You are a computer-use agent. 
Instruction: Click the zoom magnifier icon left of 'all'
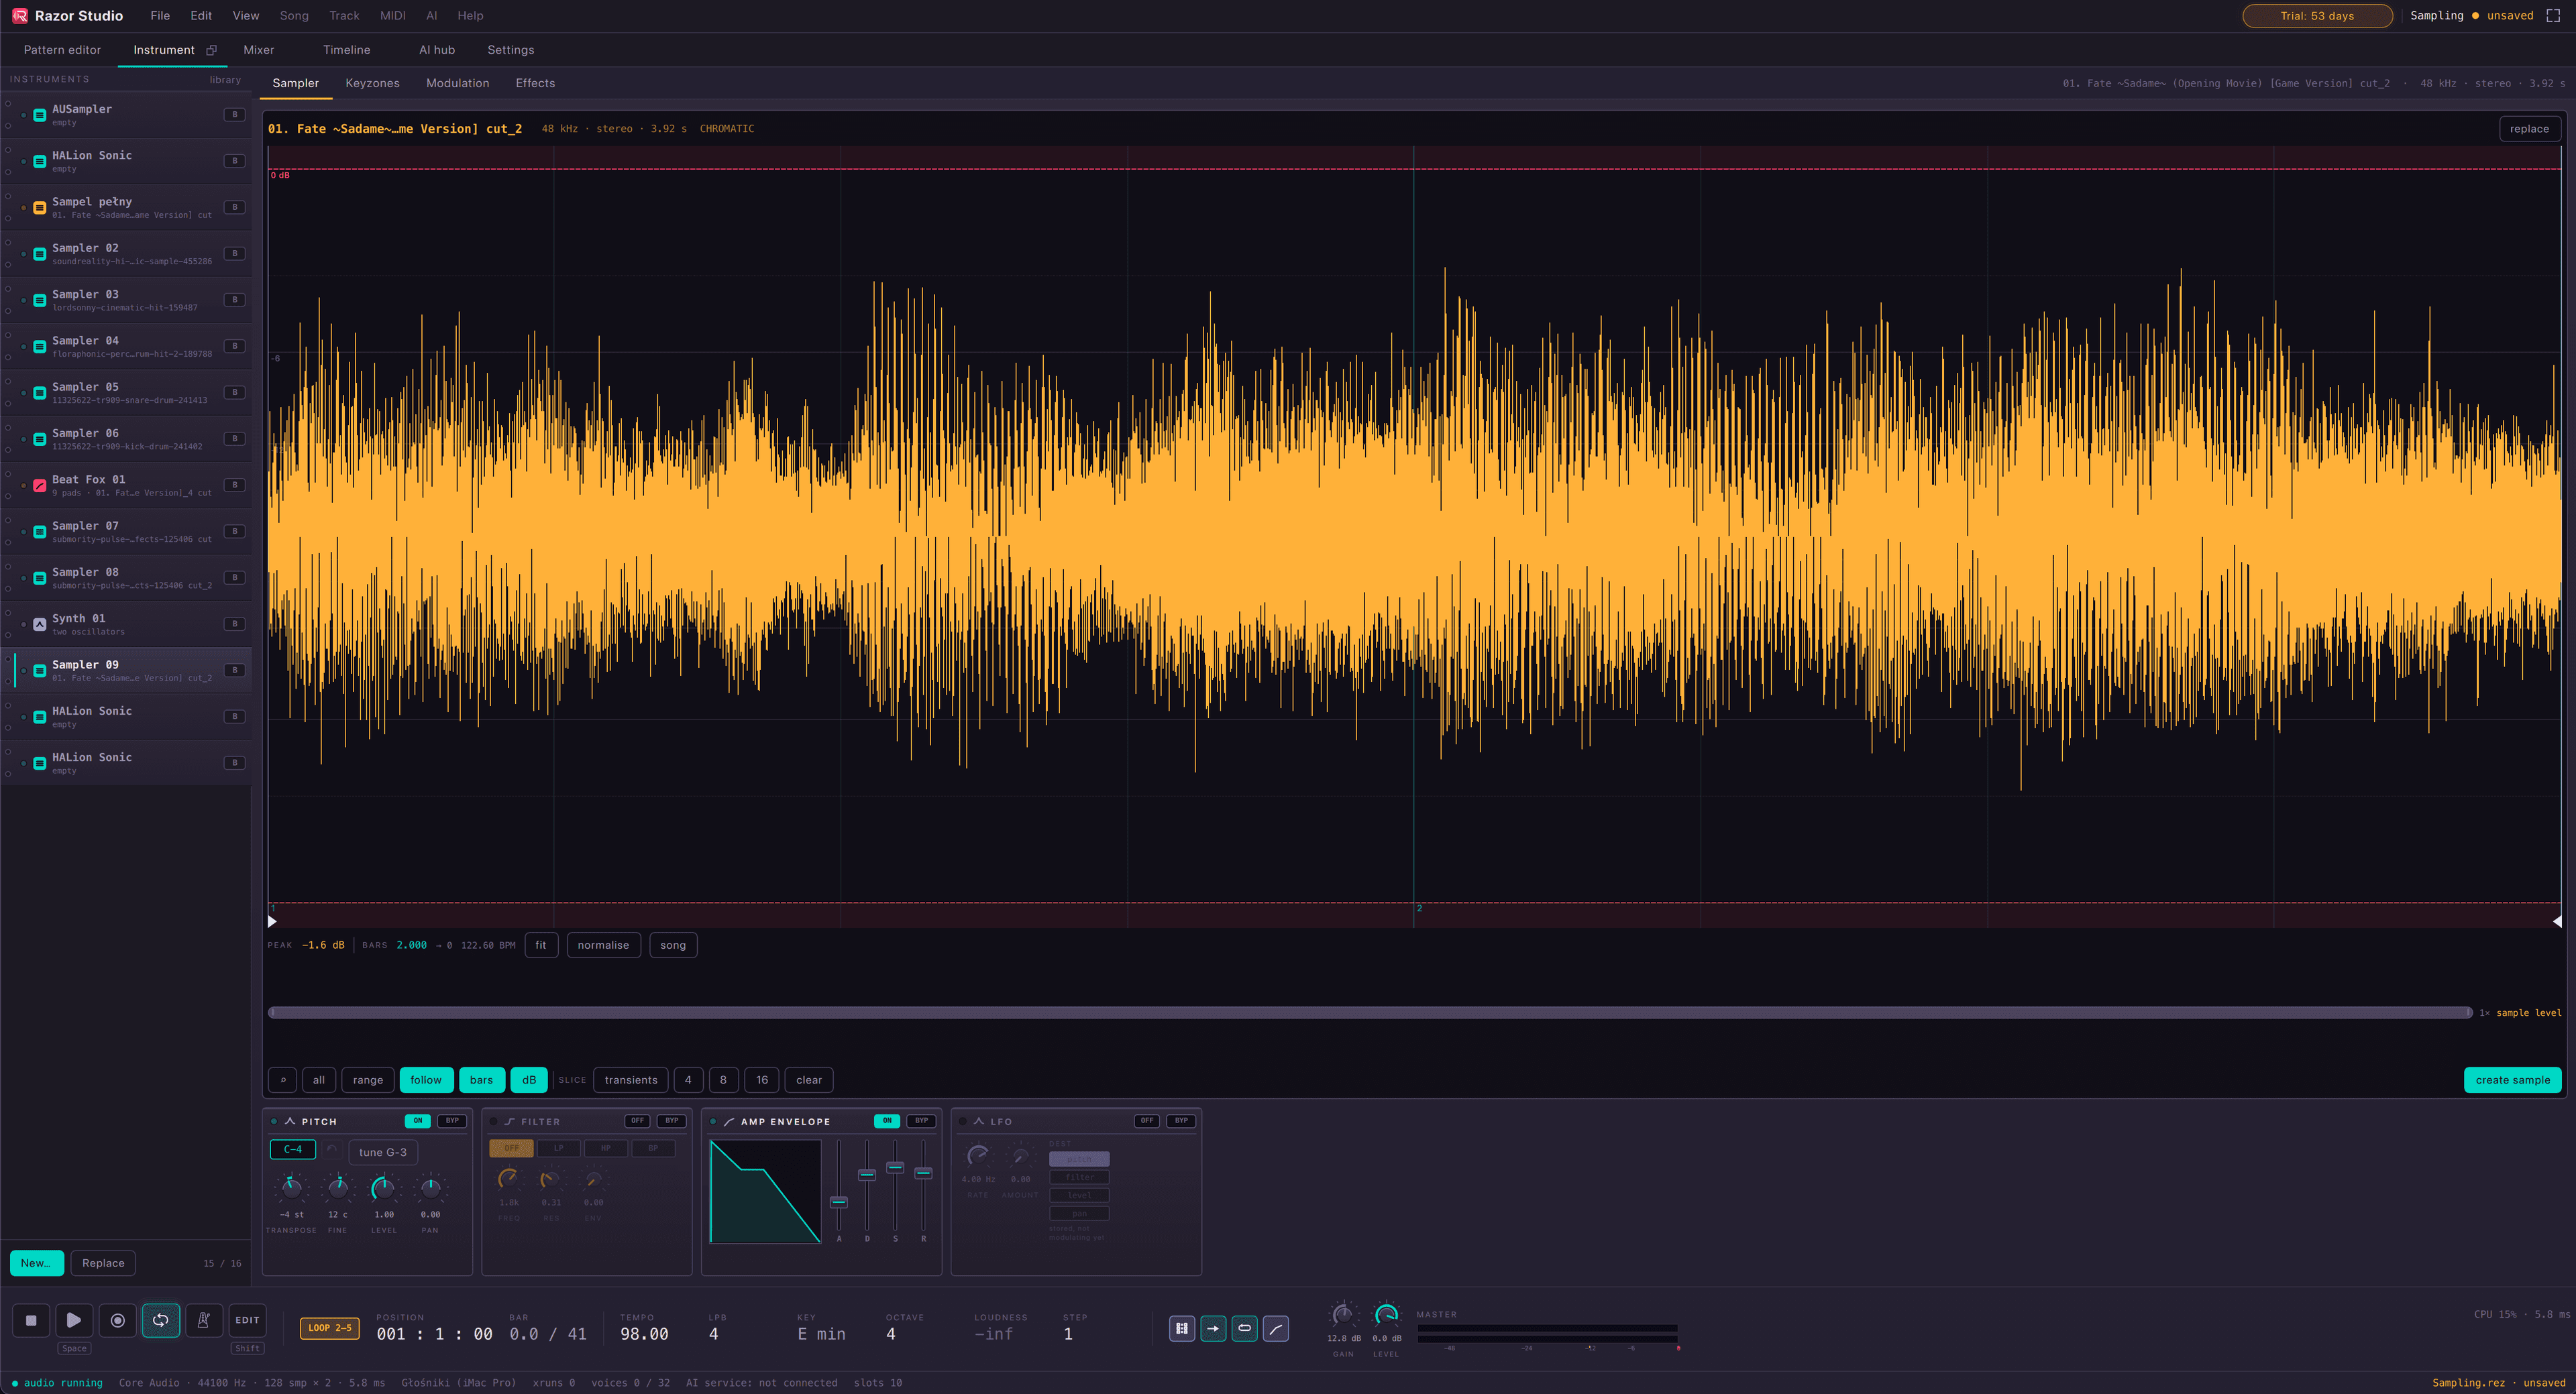[x=282, y=1080]
